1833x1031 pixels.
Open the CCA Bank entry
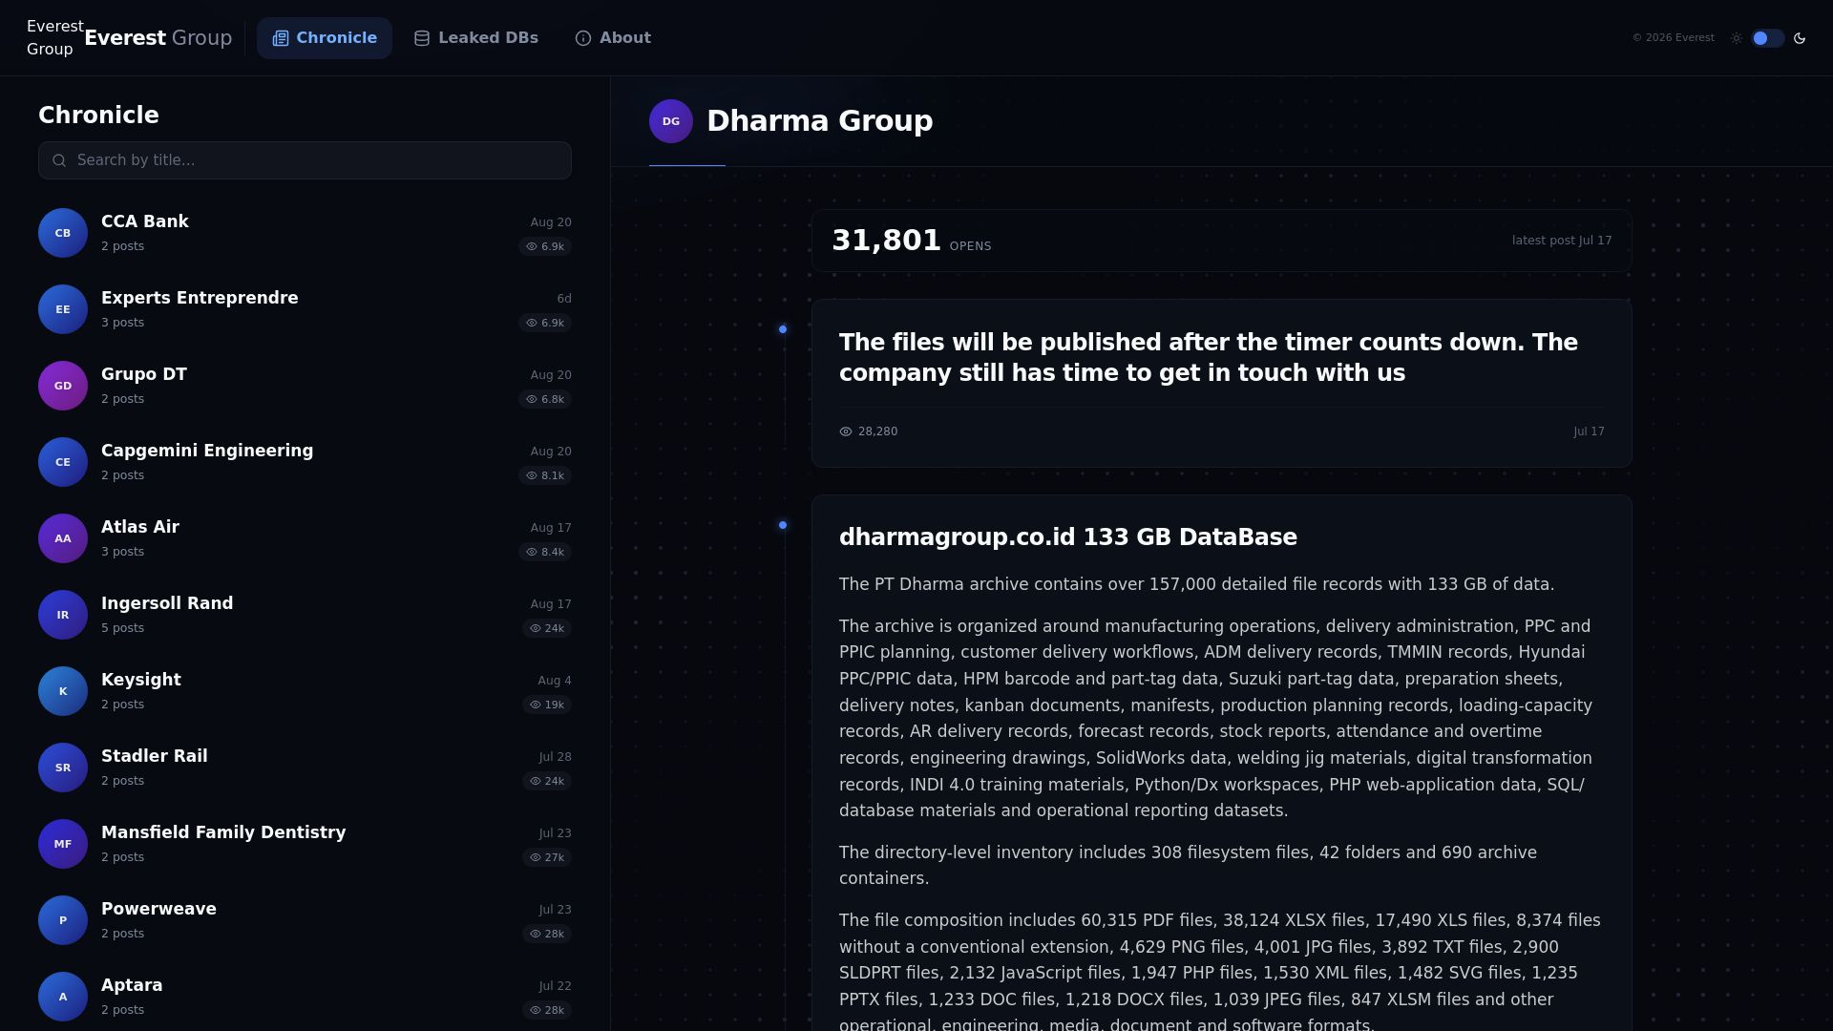pyautogui.click(x=305, y=233)
